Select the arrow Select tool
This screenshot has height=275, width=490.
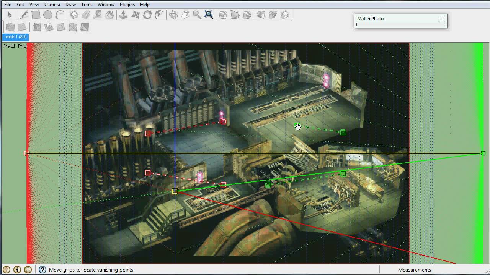tap(10, 15)
